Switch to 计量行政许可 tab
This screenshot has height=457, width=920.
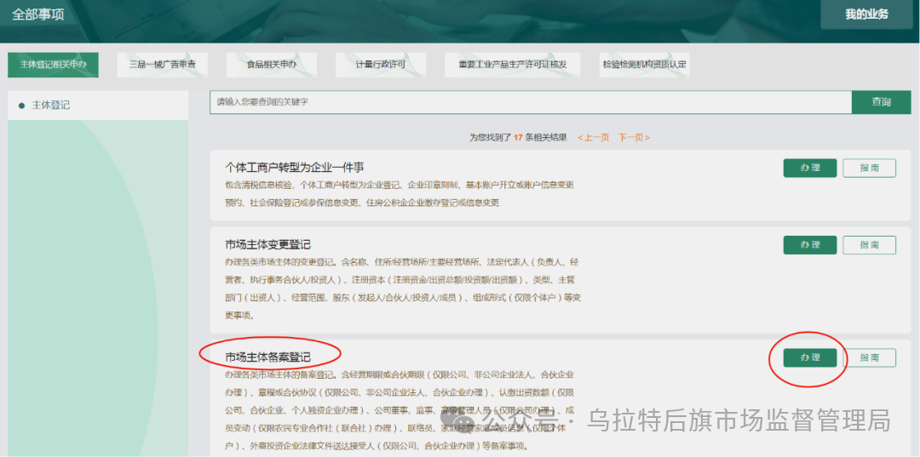[381, 65]
